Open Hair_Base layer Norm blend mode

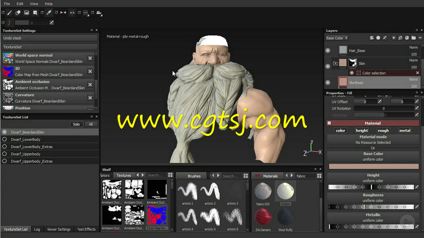[413, 47]
